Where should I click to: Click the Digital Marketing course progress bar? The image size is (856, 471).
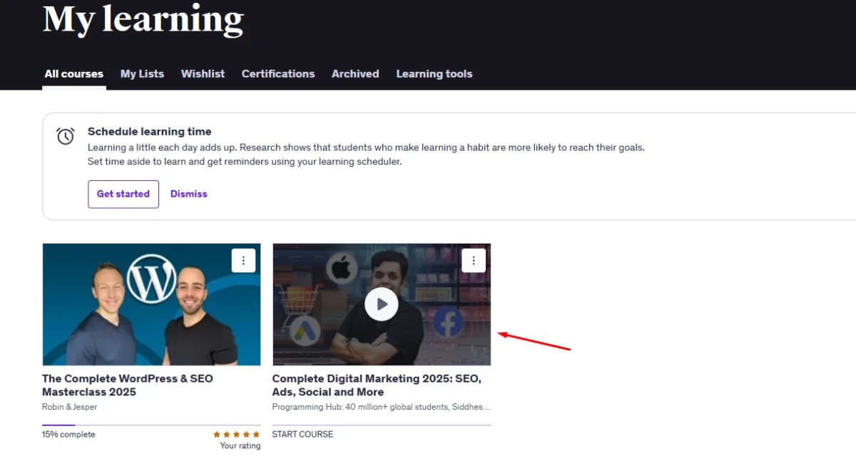pyautogui.click(x=382, y=425)
